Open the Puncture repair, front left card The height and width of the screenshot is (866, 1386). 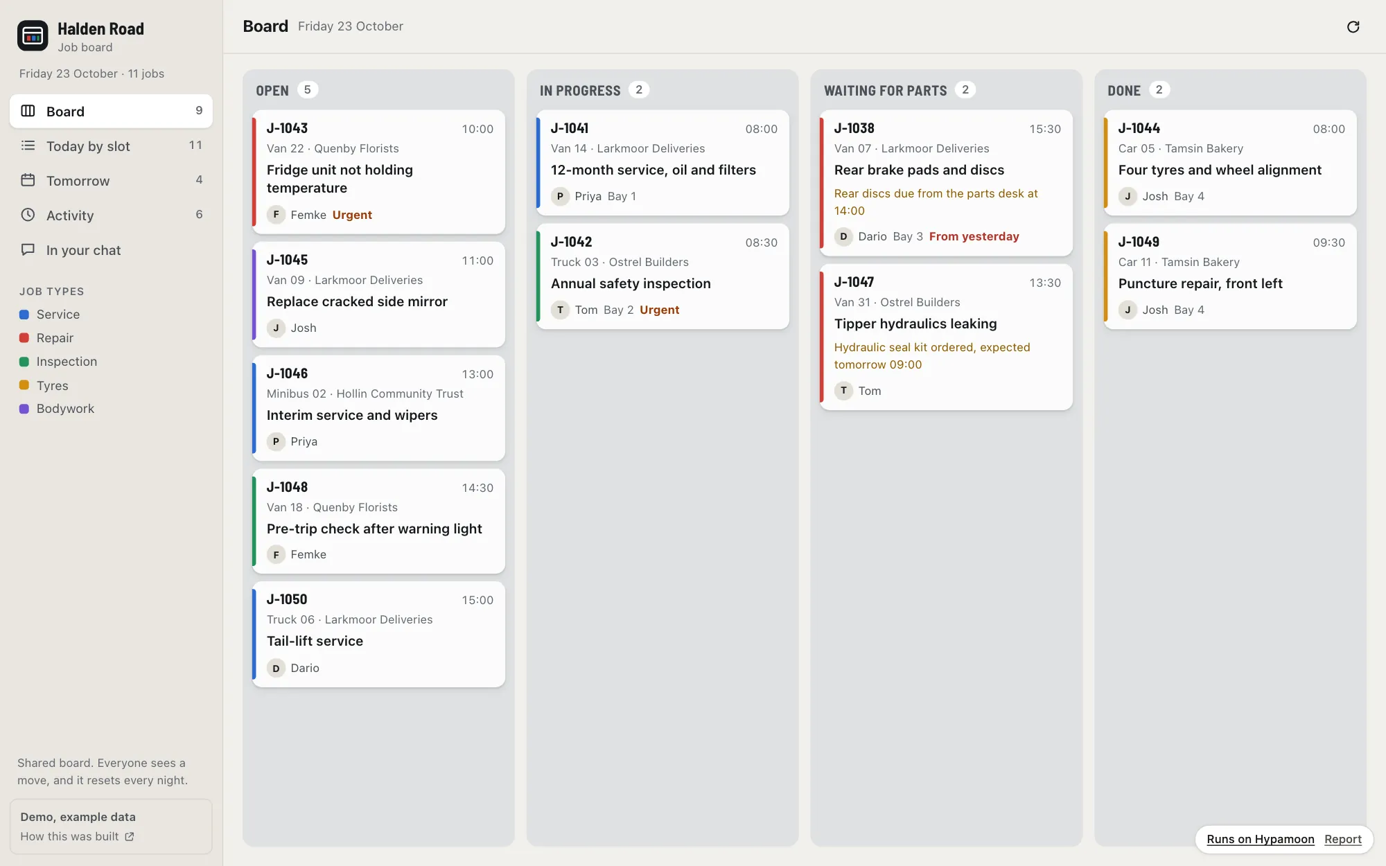1230,276
